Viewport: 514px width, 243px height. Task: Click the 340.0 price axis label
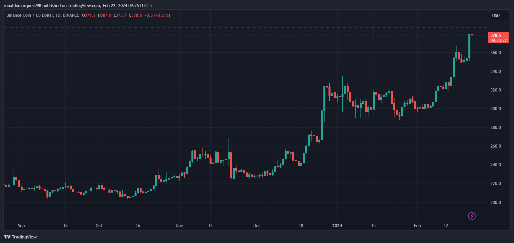coord(496,71)
